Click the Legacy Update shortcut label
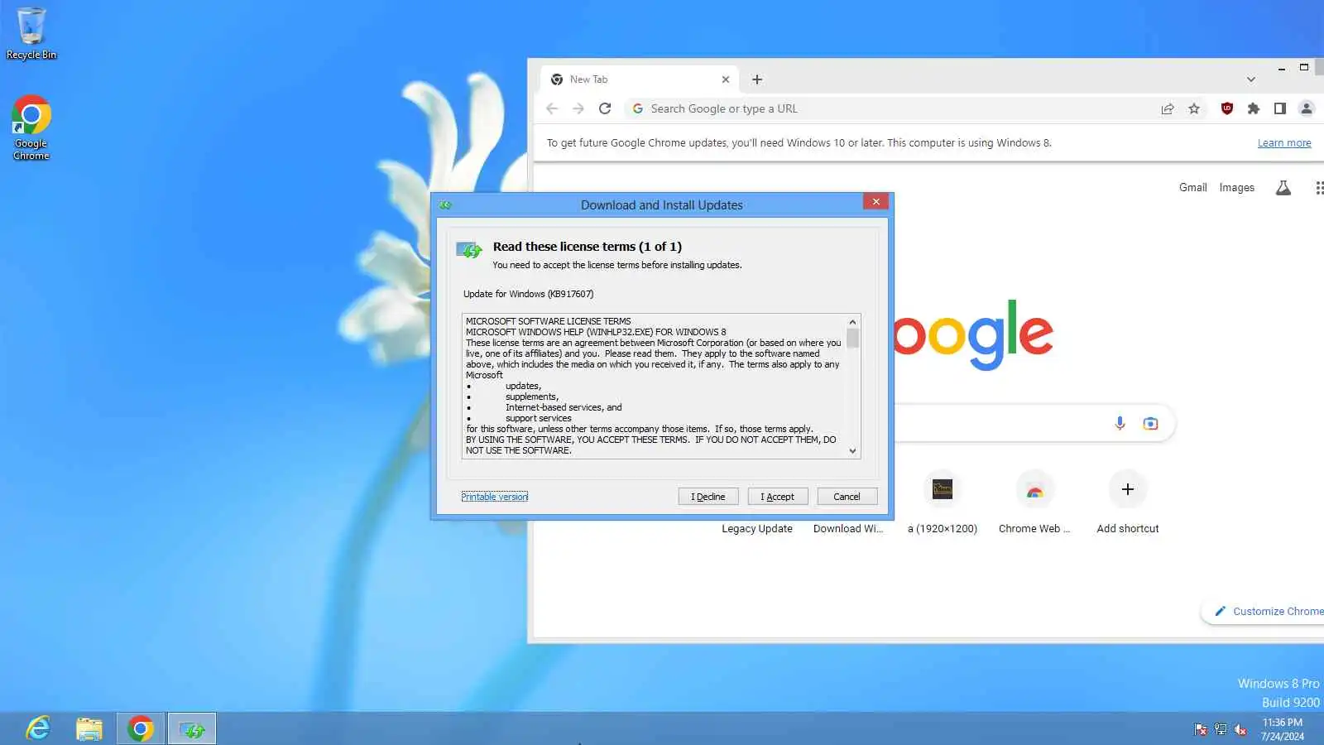Screen dimensions: 1324x745 (x=757, y=529)
